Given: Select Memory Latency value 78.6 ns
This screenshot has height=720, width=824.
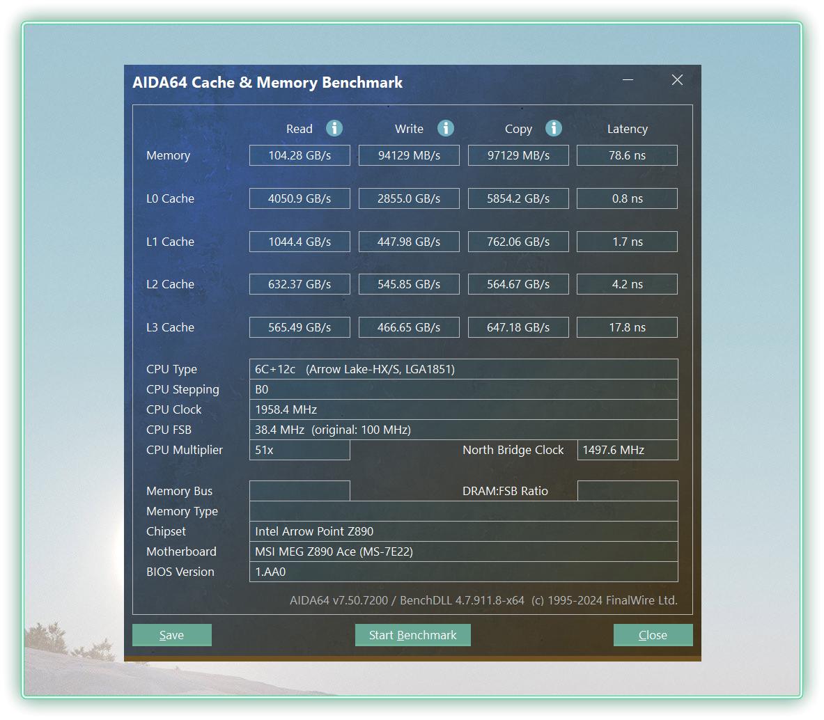Looking at the screenshot, I should coord(627,155).
